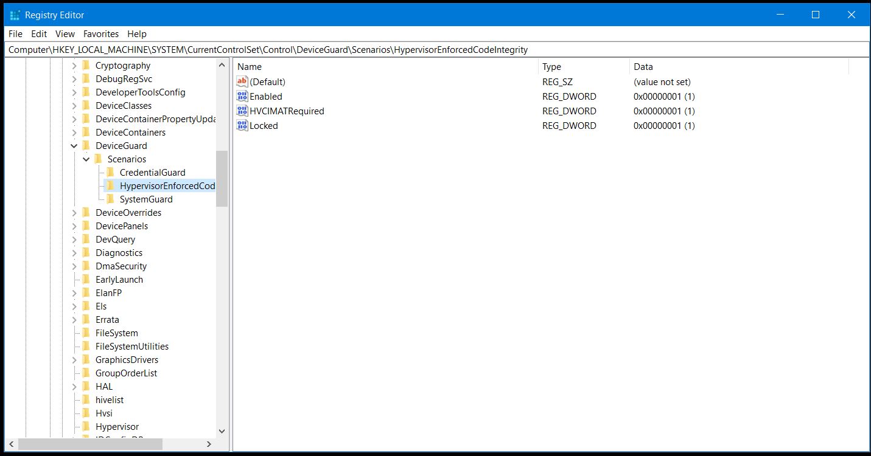Click the DeviceOverrides folder icon
This screenshot has width=871, height=456.
86,213
